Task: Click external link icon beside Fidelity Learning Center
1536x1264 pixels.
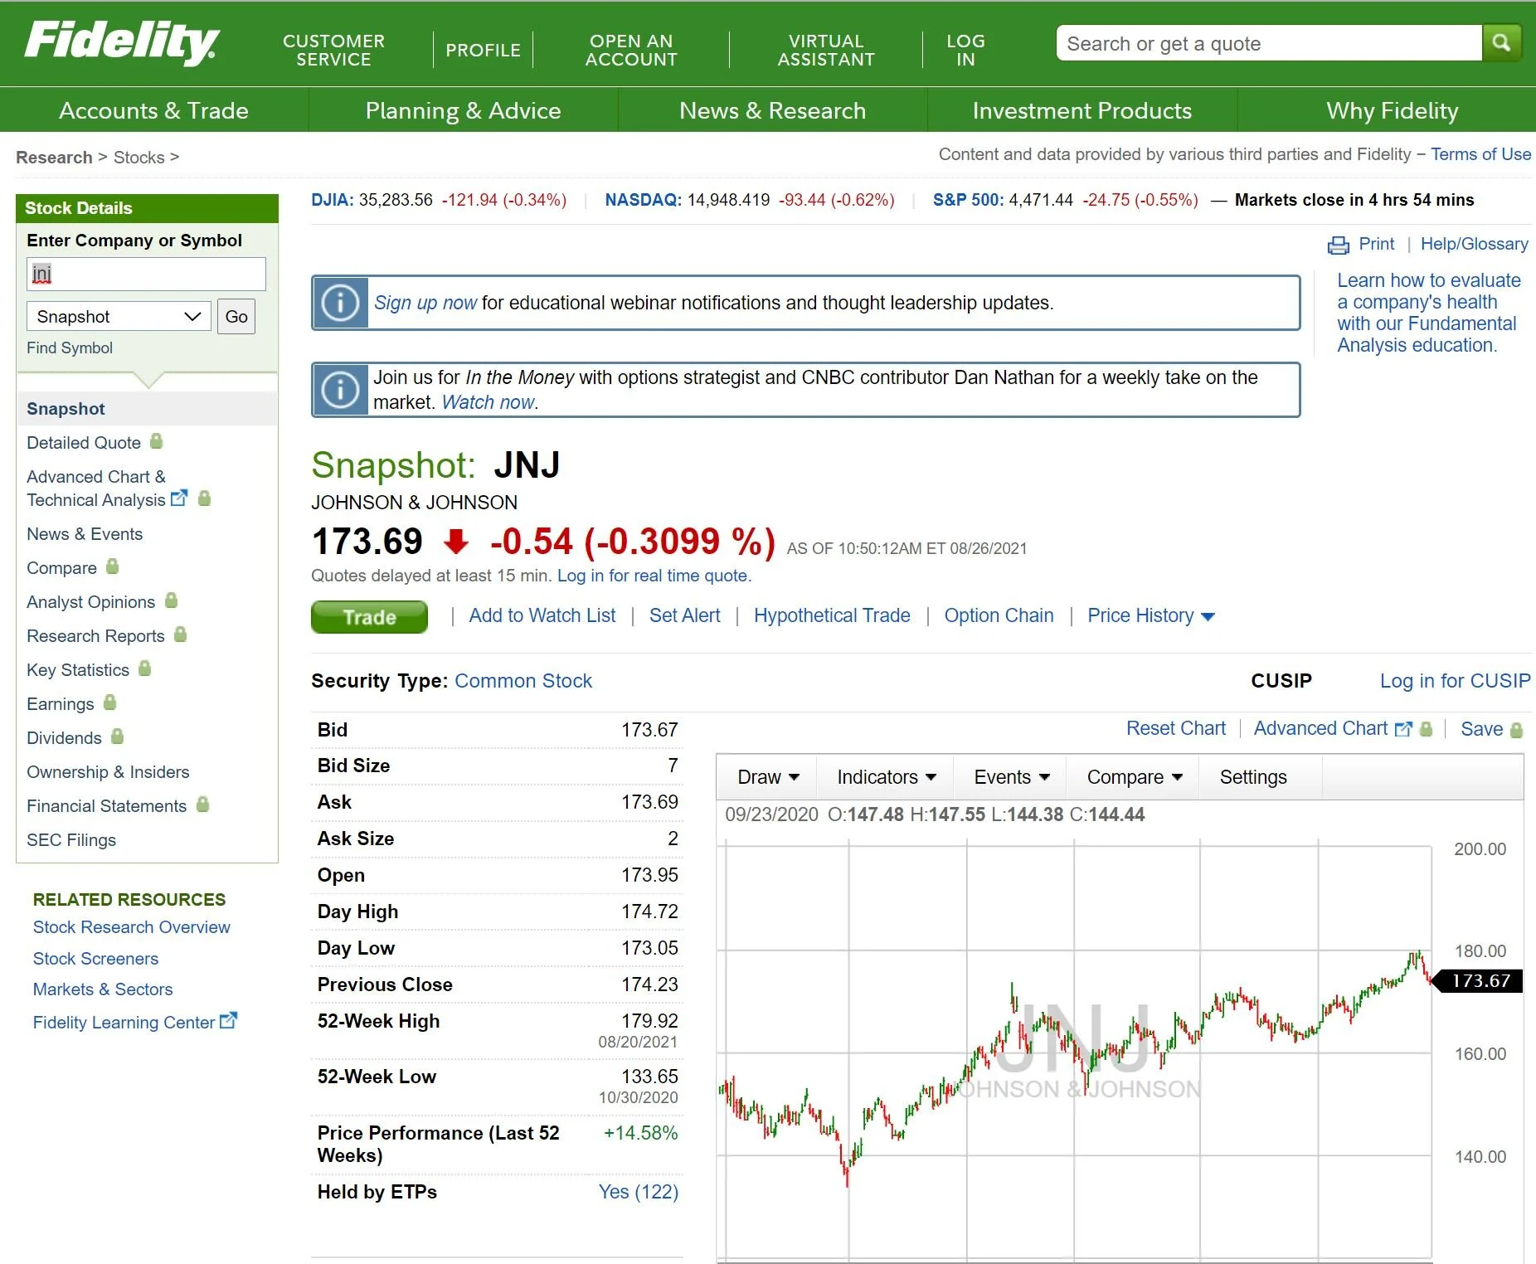Action: point(228,1021)
